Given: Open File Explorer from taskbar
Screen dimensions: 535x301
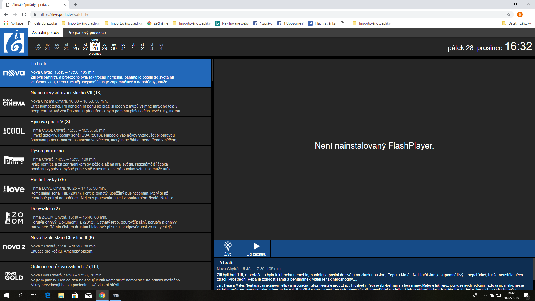Looking at the screenshot, I should (x=61, y=295).
